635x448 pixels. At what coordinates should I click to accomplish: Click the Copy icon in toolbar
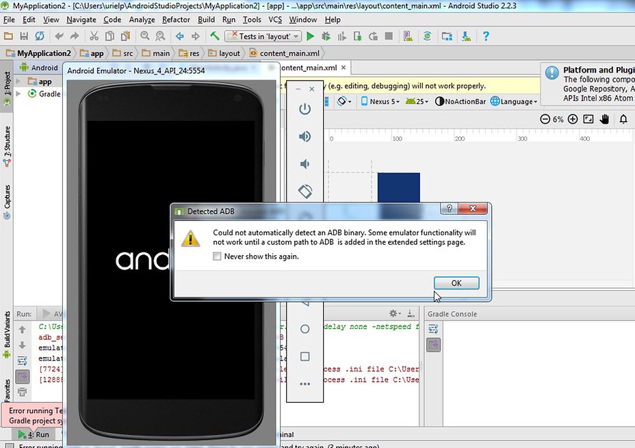click(x=109, y=36)
